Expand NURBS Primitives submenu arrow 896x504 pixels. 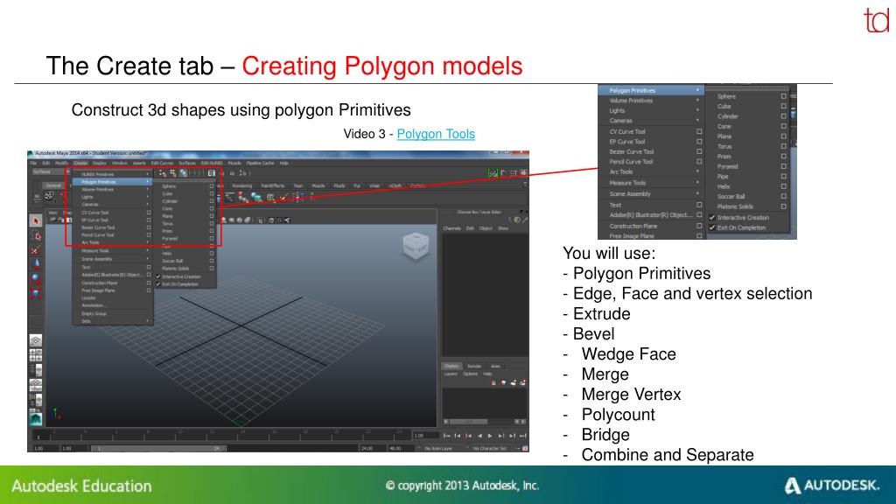click(x=147, y=174)
